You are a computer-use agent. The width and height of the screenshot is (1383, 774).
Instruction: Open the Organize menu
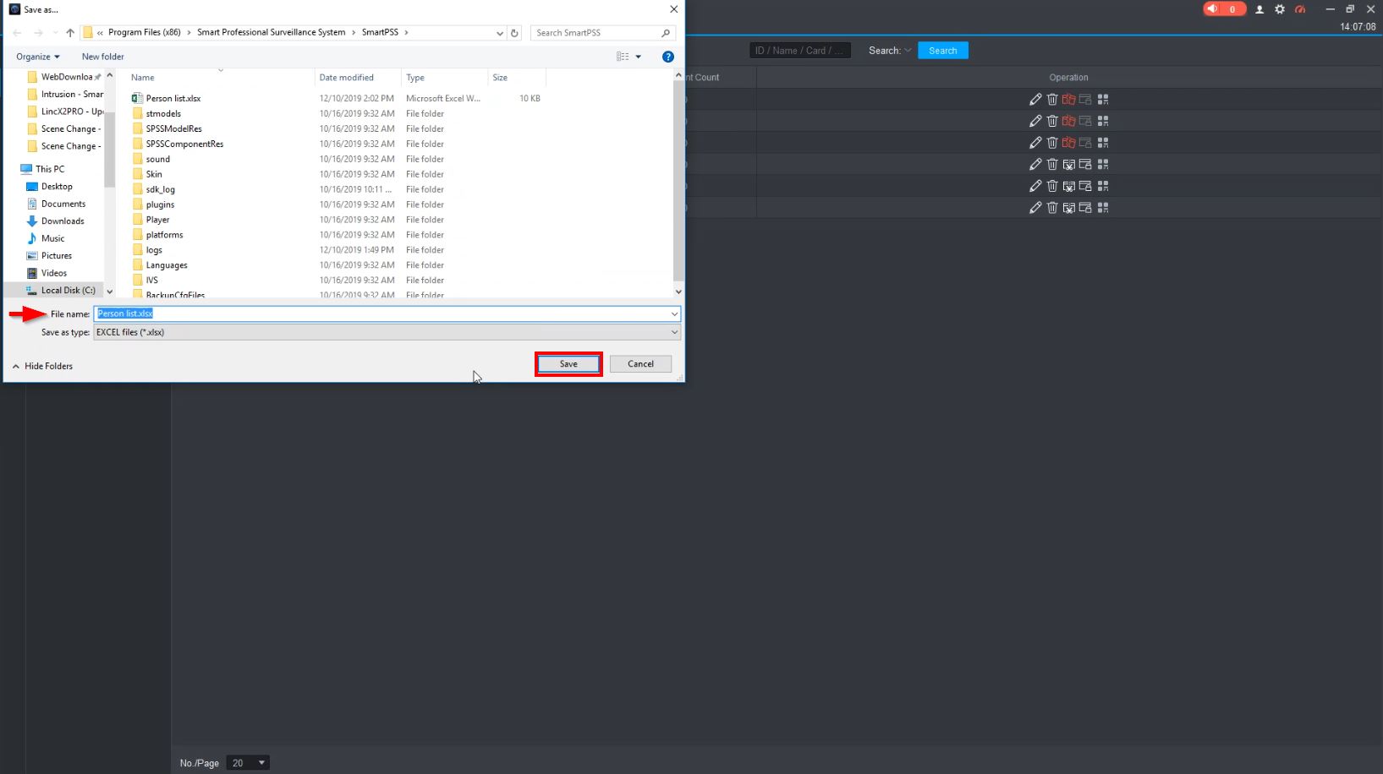38,57
